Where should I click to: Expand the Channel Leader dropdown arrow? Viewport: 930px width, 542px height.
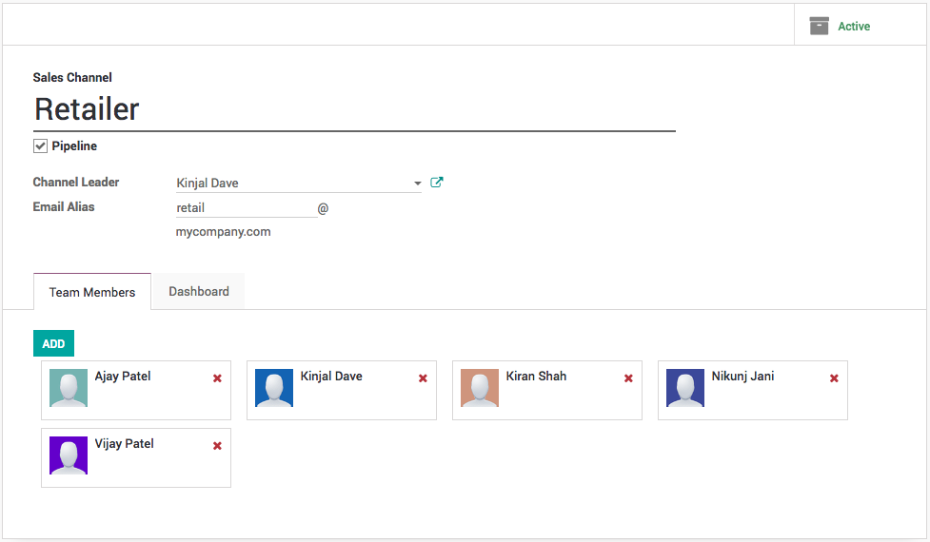click(x=417, y=184)
